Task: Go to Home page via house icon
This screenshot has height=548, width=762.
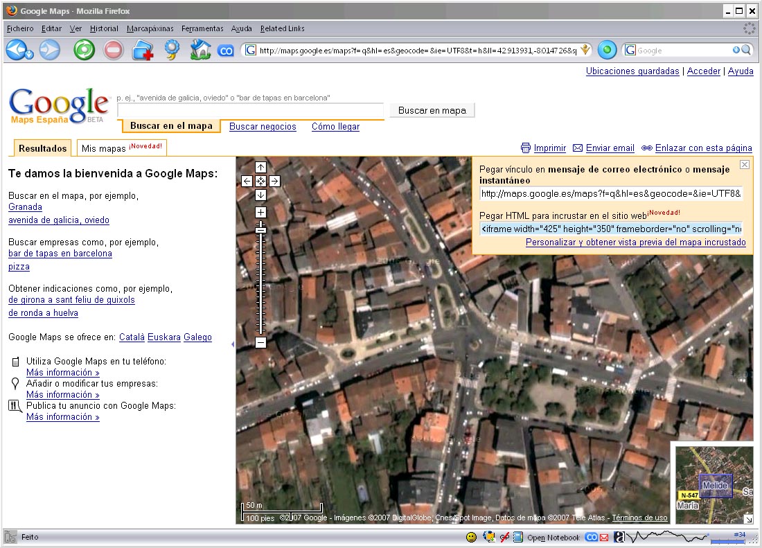Action: (x=200, y=50)
